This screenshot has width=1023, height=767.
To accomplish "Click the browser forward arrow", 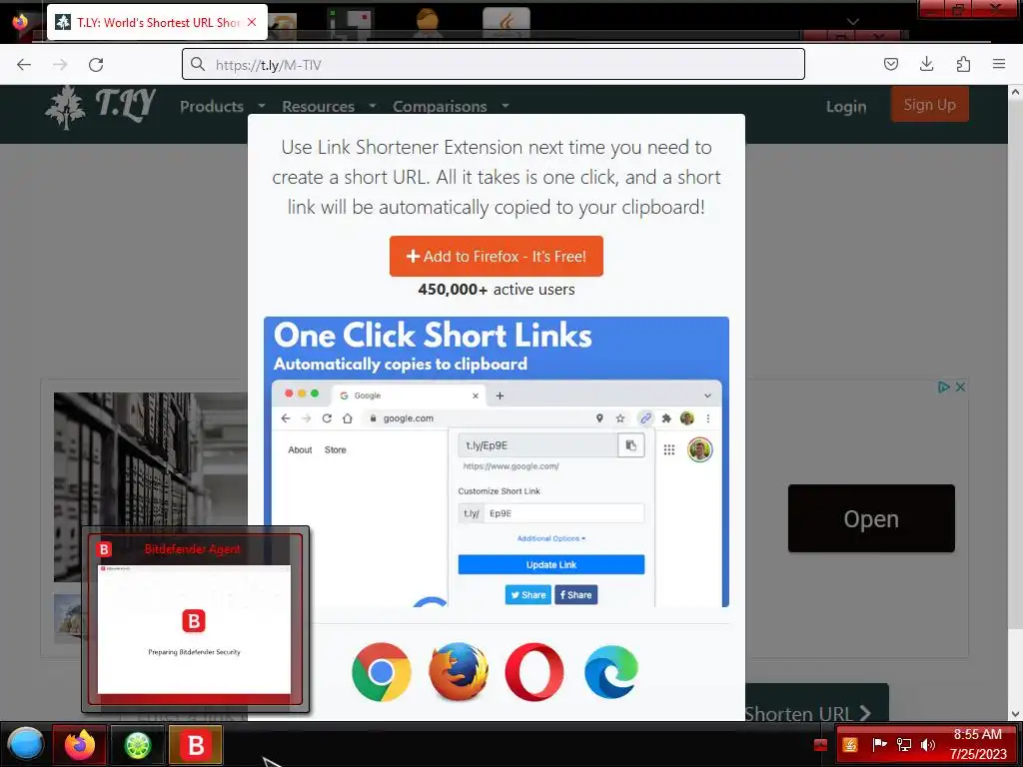I will tap(60, 65).
